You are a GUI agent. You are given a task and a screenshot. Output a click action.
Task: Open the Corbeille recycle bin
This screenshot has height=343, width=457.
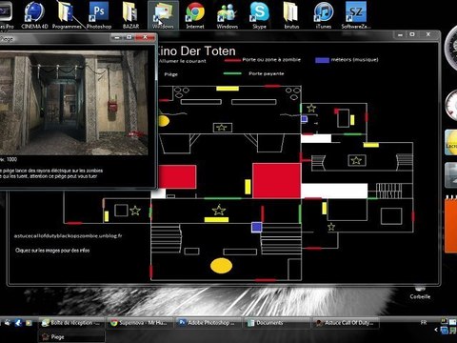tap(420, 293)
